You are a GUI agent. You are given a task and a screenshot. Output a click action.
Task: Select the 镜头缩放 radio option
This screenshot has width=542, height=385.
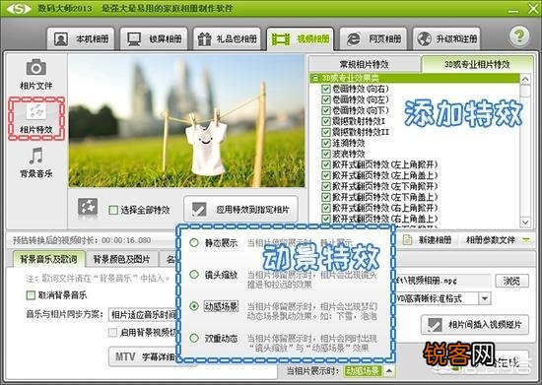tap(194, 275)
